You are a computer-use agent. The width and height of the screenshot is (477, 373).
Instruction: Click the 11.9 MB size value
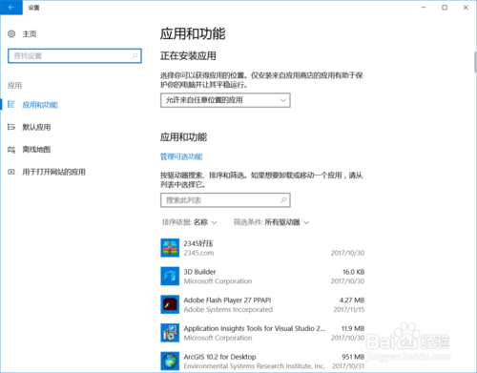pos(353,328)
